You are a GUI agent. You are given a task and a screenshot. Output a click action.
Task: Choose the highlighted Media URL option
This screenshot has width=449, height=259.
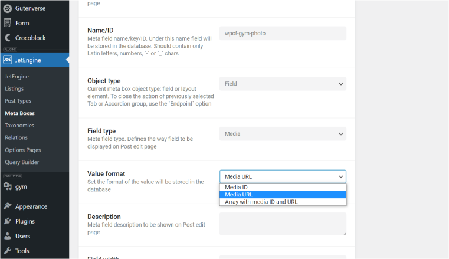283,195
